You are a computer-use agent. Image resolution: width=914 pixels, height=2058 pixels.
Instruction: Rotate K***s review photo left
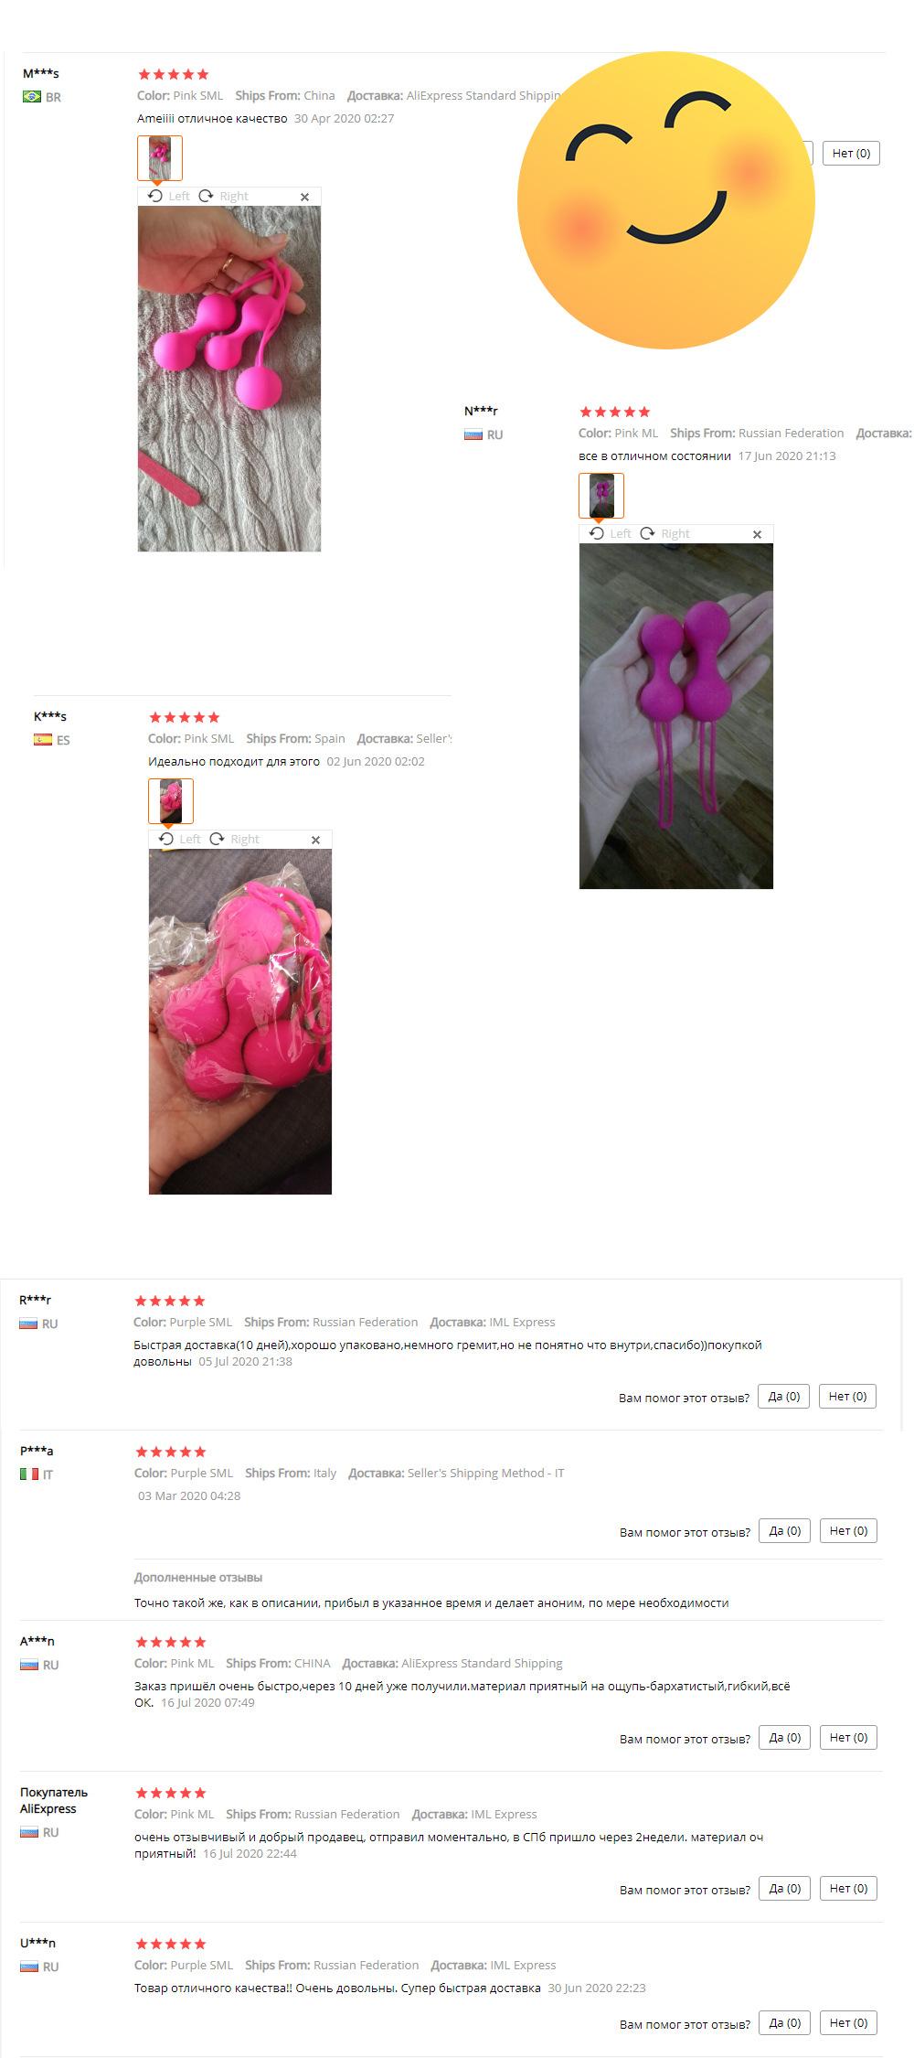(180, 839)
